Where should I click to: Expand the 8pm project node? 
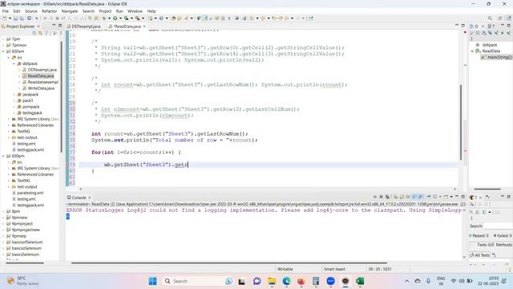3,211
